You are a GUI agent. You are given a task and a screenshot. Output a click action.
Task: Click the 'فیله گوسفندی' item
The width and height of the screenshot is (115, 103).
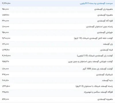[x=107, y=50]
